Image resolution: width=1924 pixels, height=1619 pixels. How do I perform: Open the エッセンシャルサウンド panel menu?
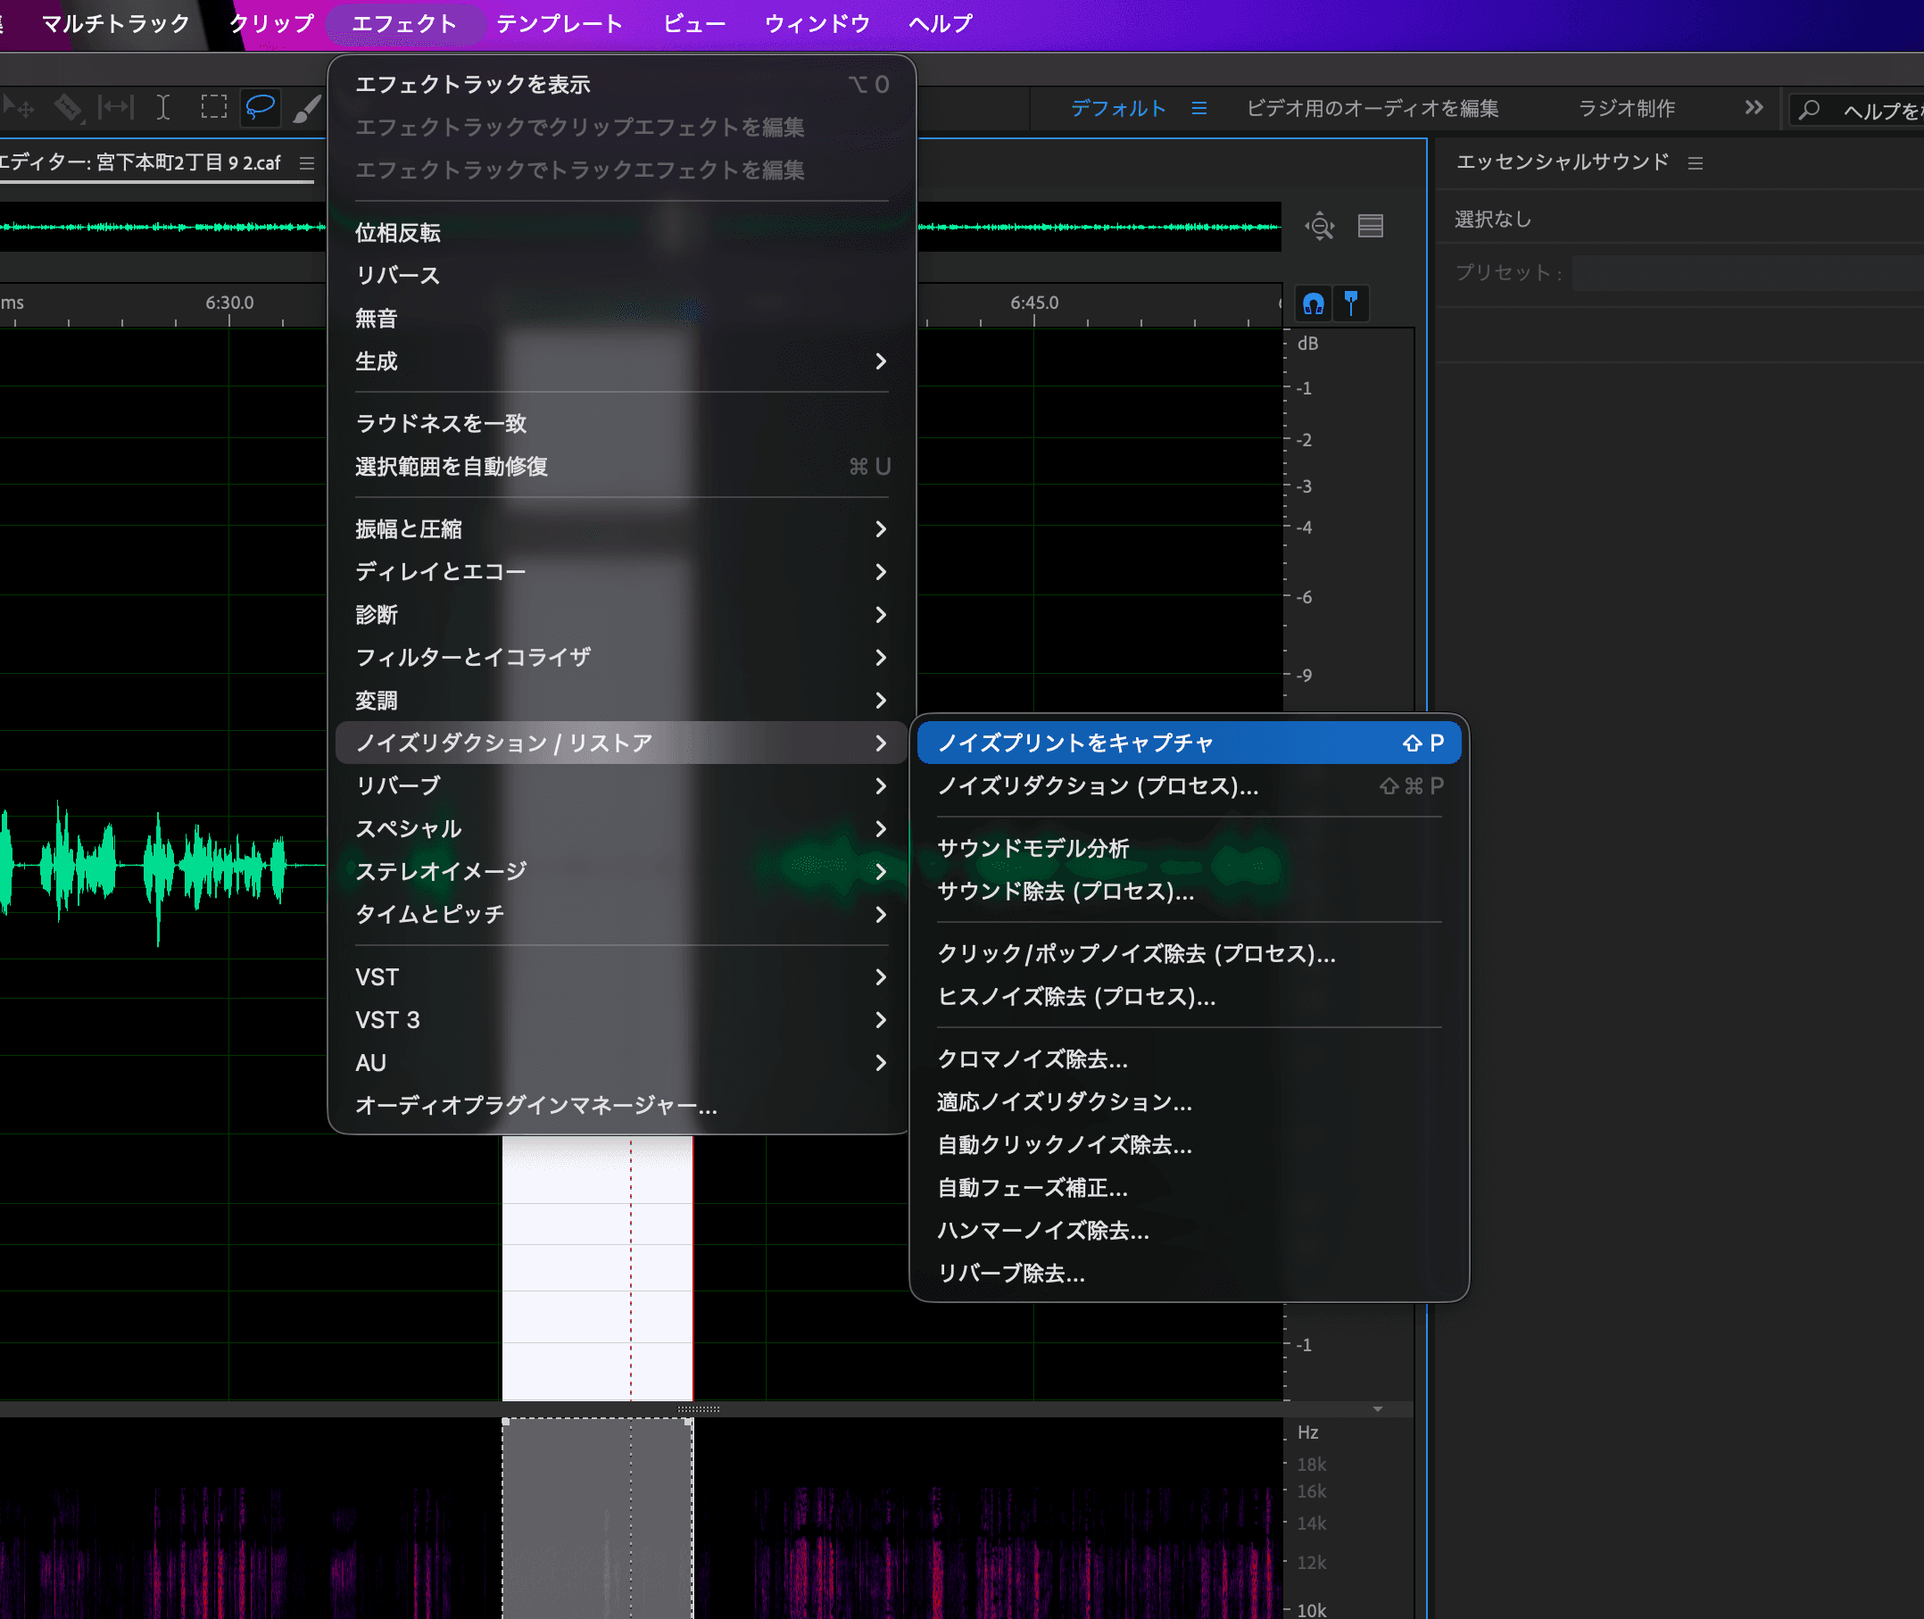[x=1696, y=162]
